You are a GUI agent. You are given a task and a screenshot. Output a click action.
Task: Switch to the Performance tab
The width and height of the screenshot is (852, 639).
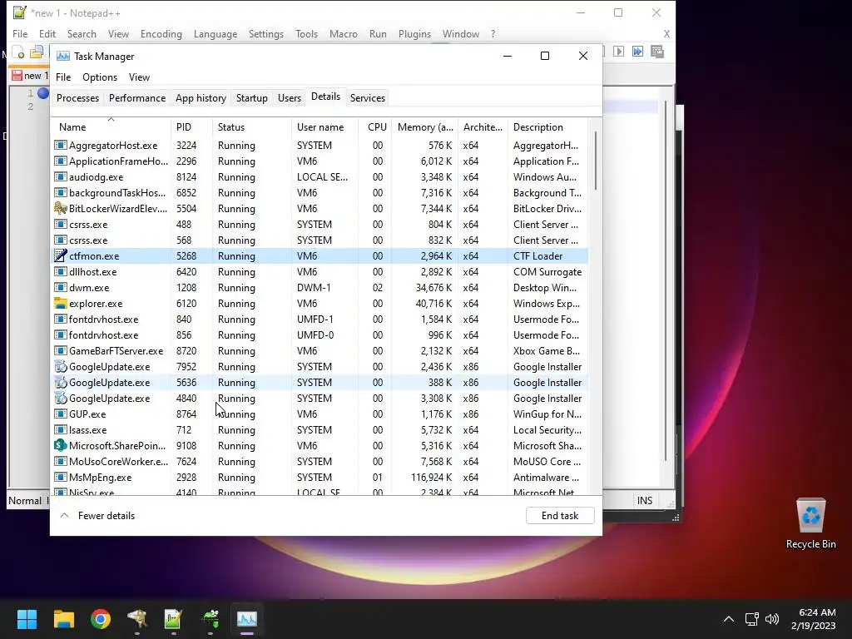[137, 98]
